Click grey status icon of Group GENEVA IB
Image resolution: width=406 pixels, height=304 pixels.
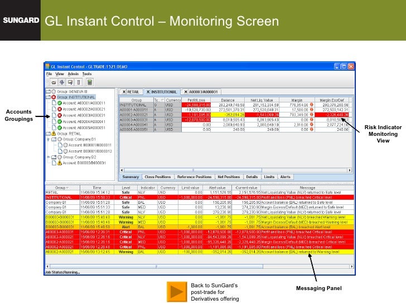(54, 91)
